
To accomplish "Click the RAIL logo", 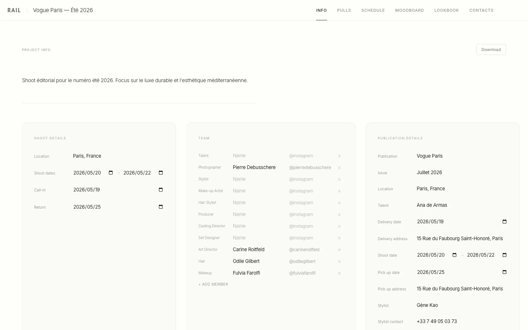I will [14, 10].
